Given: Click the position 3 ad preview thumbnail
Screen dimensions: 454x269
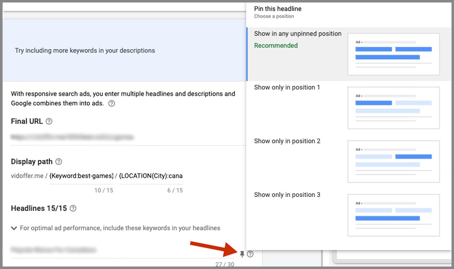Looking at the screenshot, I should pos(393,215).
